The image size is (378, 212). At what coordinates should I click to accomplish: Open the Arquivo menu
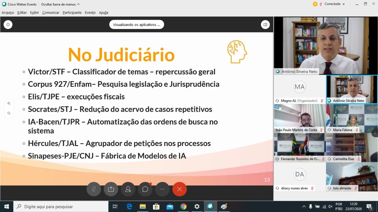(x=8, y=13)
